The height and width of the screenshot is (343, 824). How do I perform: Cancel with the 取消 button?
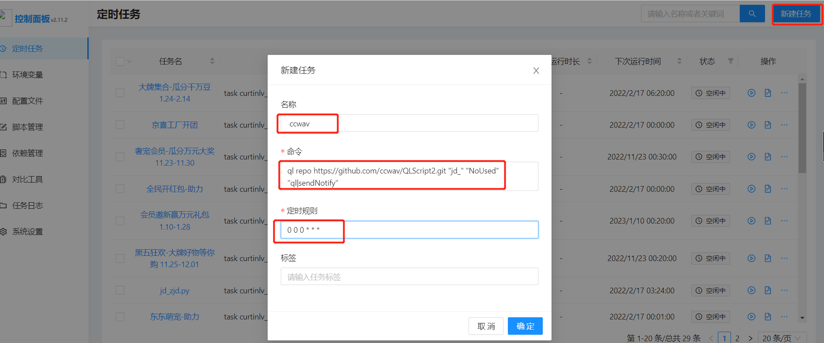click(x=486, y=326)
